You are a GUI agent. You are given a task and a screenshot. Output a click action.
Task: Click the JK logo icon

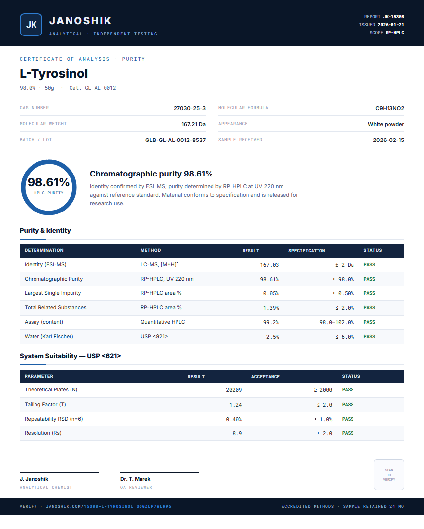(31, 25)
